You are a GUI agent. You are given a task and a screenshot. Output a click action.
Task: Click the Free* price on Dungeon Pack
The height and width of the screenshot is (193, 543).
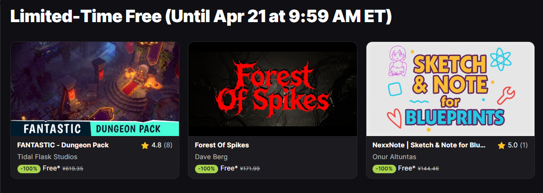pos(51,168)
